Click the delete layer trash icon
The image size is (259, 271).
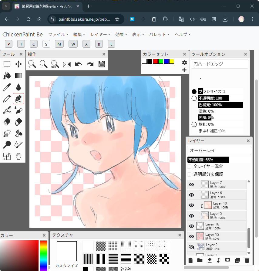coord(247,260)
